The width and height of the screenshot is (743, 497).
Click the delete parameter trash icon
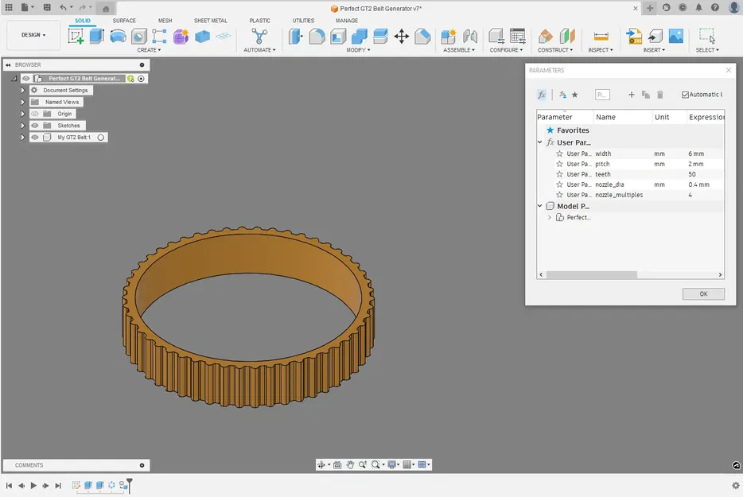tap(660, 94)
